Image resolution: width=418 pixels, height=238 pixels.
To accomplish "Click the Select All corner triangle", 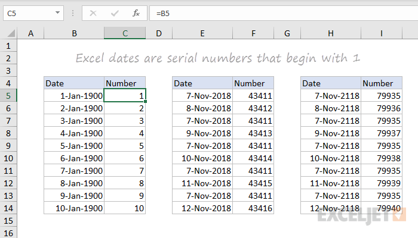I will [10, 34].
